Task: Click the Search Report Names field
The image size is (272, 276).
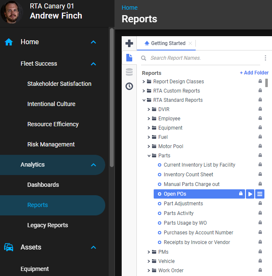Action: coord(202,58)
